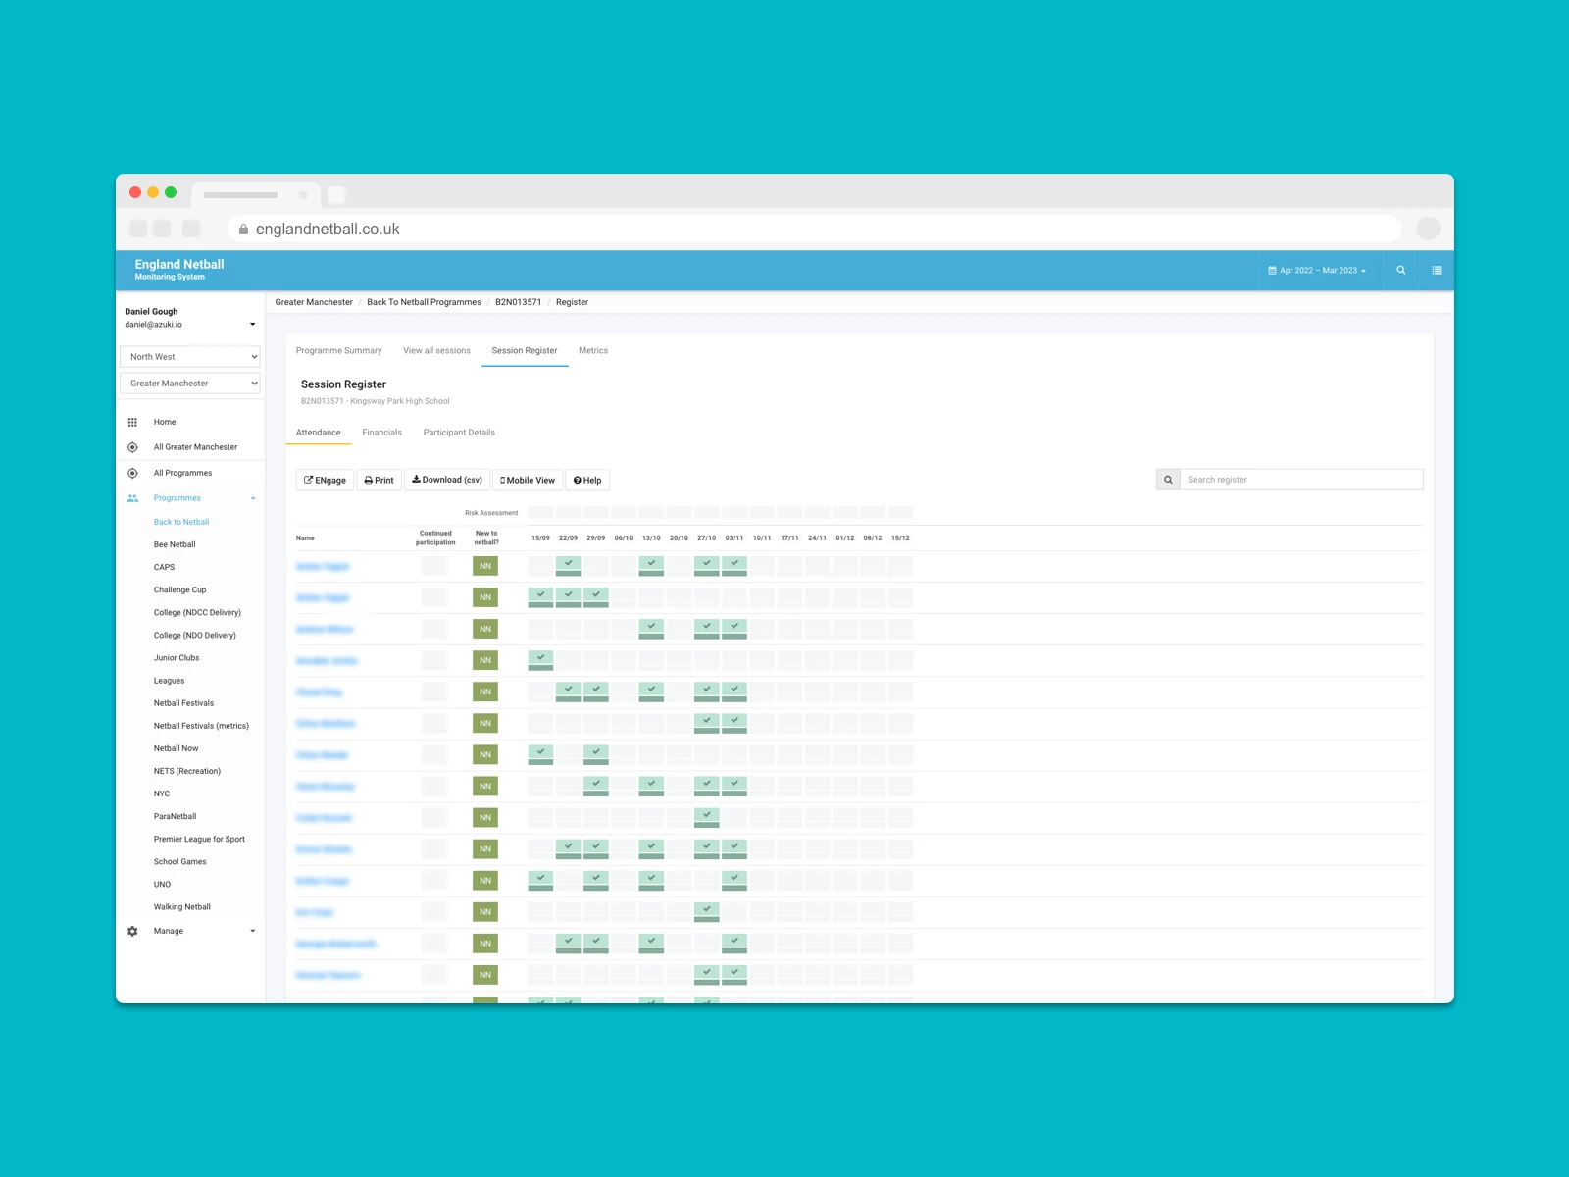
Task: Click the Home grid icon in sidebar
Action: pos(132,423)
